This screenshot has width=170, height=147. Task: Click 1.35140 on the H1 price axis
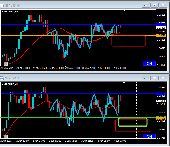click(x=161, y=113)
